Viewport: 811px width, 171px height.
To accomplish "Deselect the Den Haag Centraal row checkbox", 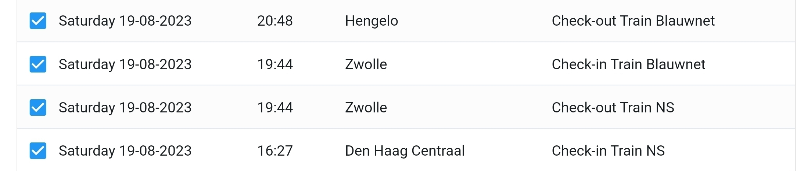I will [38, 150].
